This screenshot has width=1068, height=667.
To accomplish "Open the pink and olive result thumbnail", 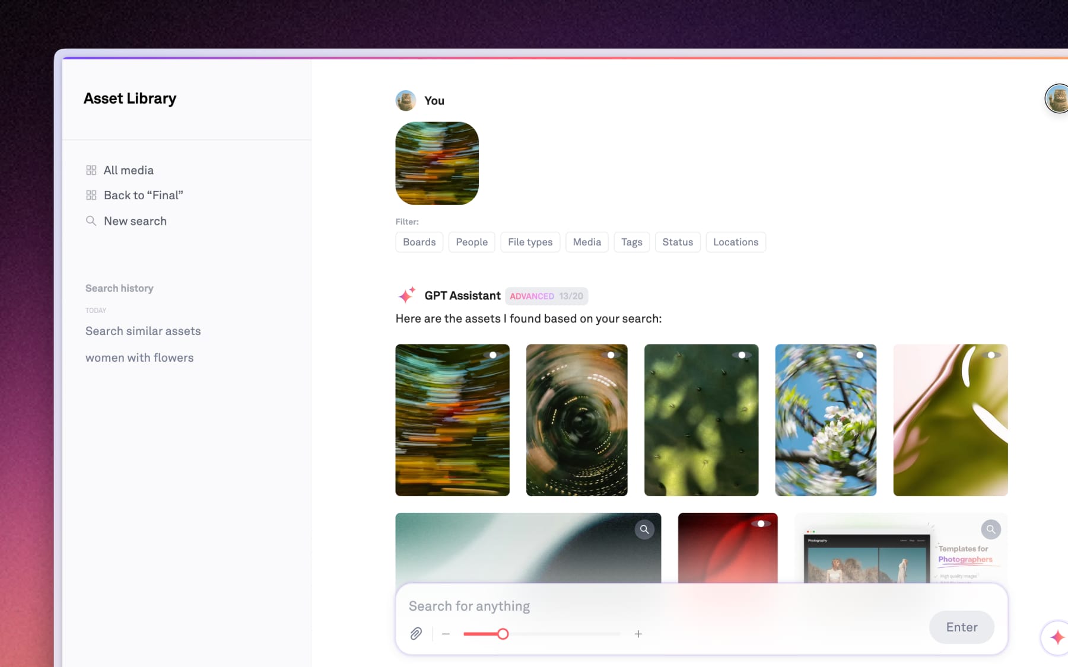I will pos(951,420).
